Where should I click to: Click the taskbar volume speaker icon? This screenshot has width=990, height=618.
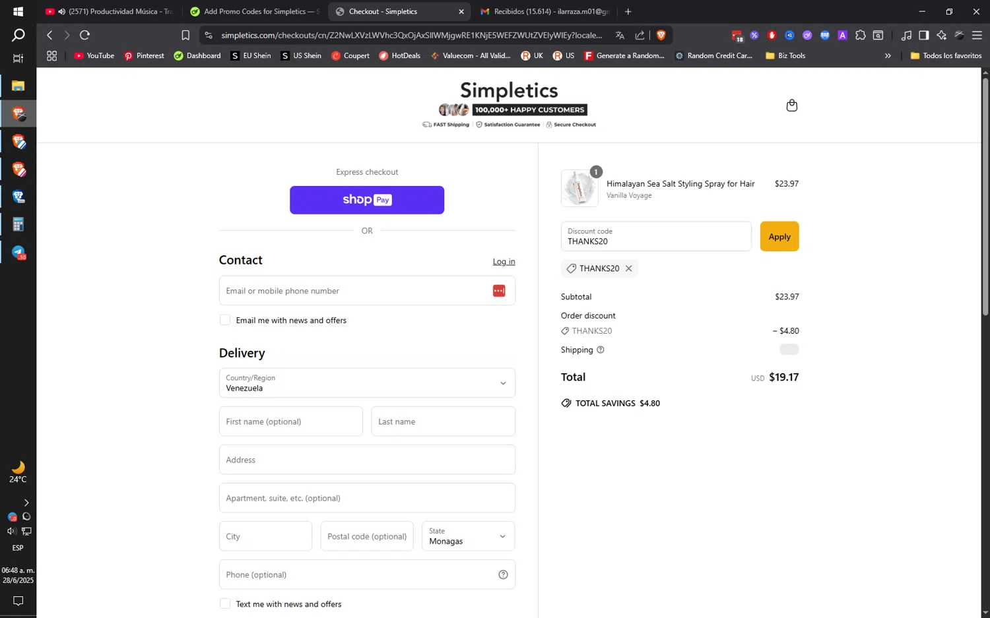tap(11, 531)
